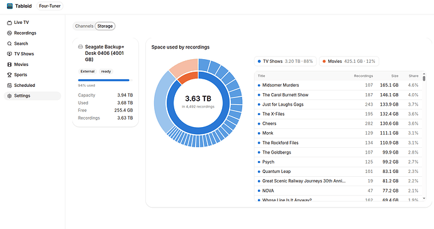Select the Storage tab
This screenshot has width=434, height=229.
[x=105, y=26]
